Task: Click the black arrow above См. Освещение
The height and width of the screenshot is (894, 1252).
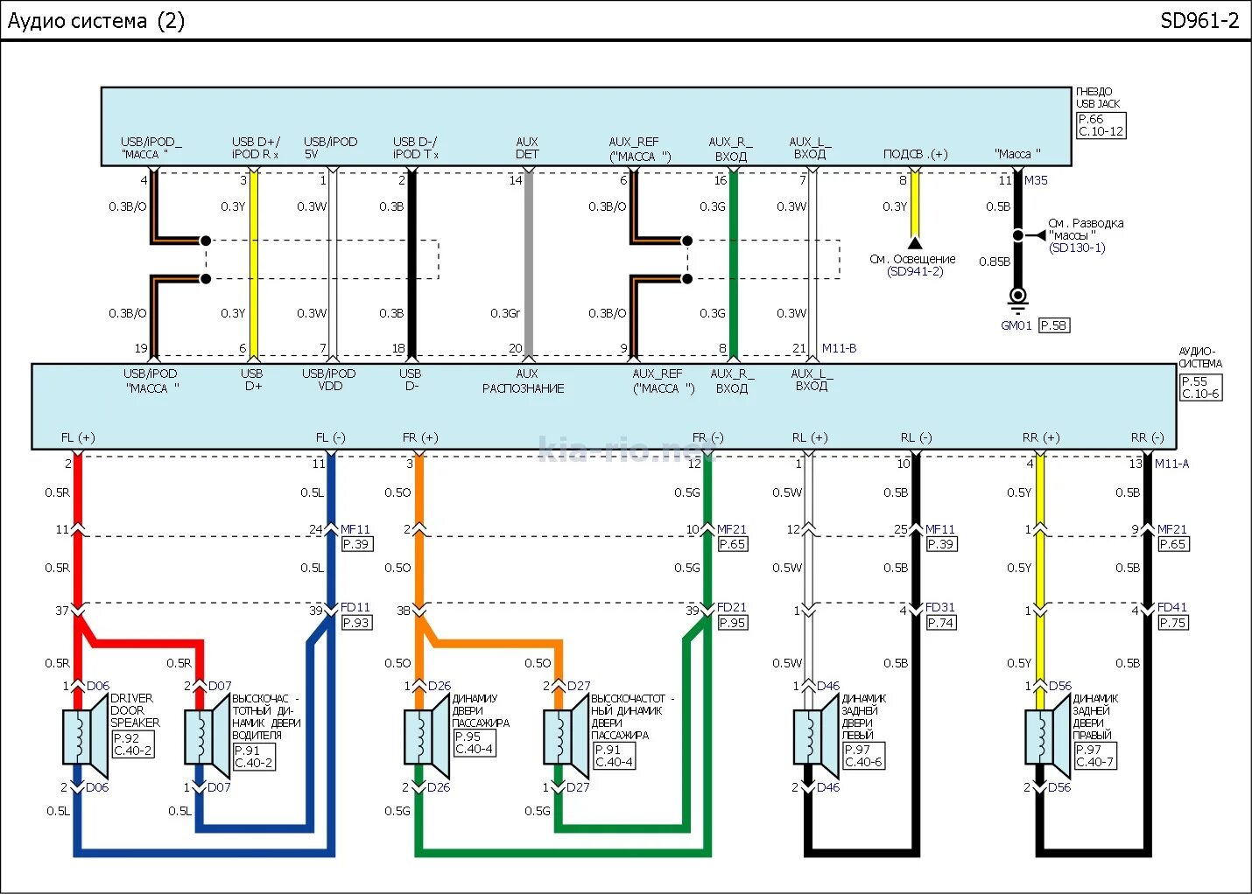Action: [x=915, y=242]
